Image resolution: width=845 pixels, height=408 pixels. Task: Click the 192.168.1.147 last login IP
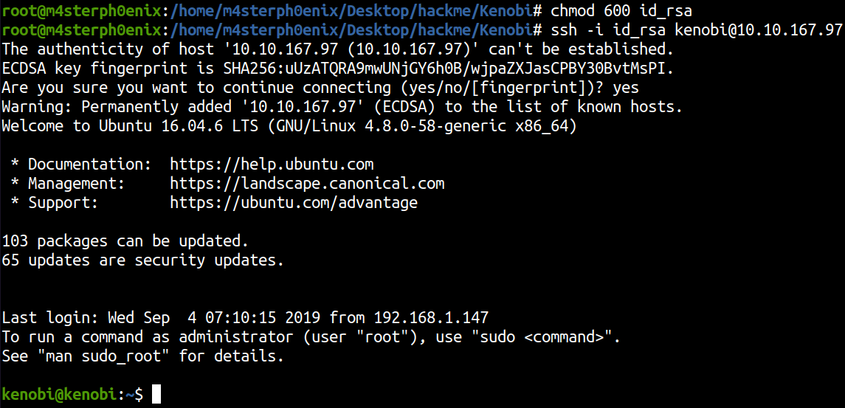click(431, 318)
